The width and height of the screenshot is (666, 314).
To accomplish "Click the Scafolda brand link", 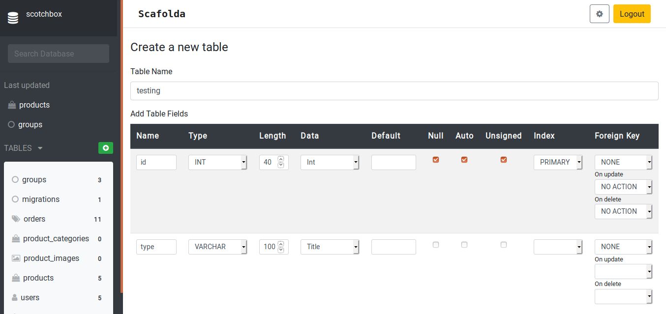I will pyautogui.click(x=161, y=14).
